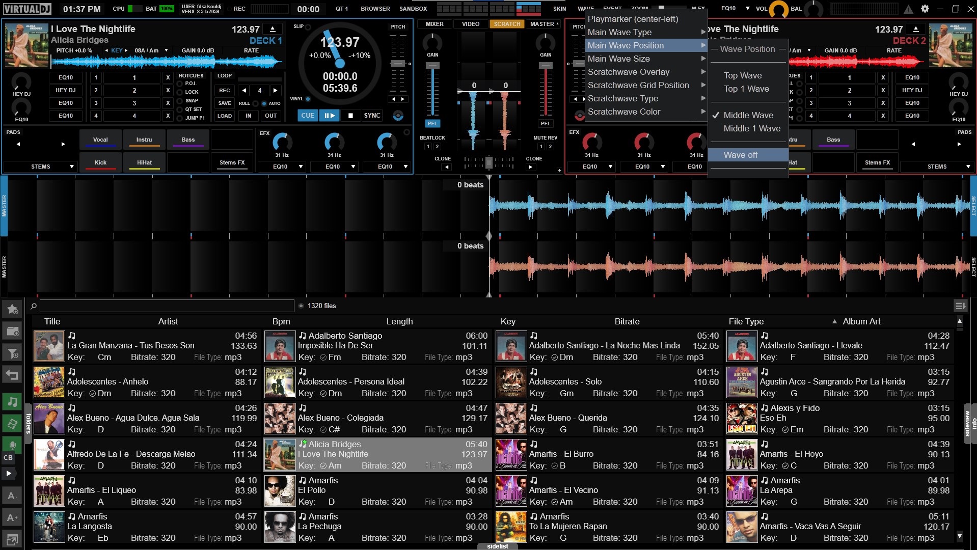Image resolution: width=977 pixels, height=550 pixels.
Task: Click the CUE button on Deck 1
Action: (x=308, y=116)
